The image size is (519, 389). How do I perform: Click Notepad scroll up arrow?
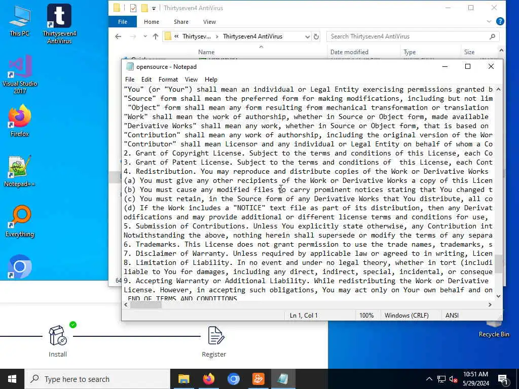[499, 89]
